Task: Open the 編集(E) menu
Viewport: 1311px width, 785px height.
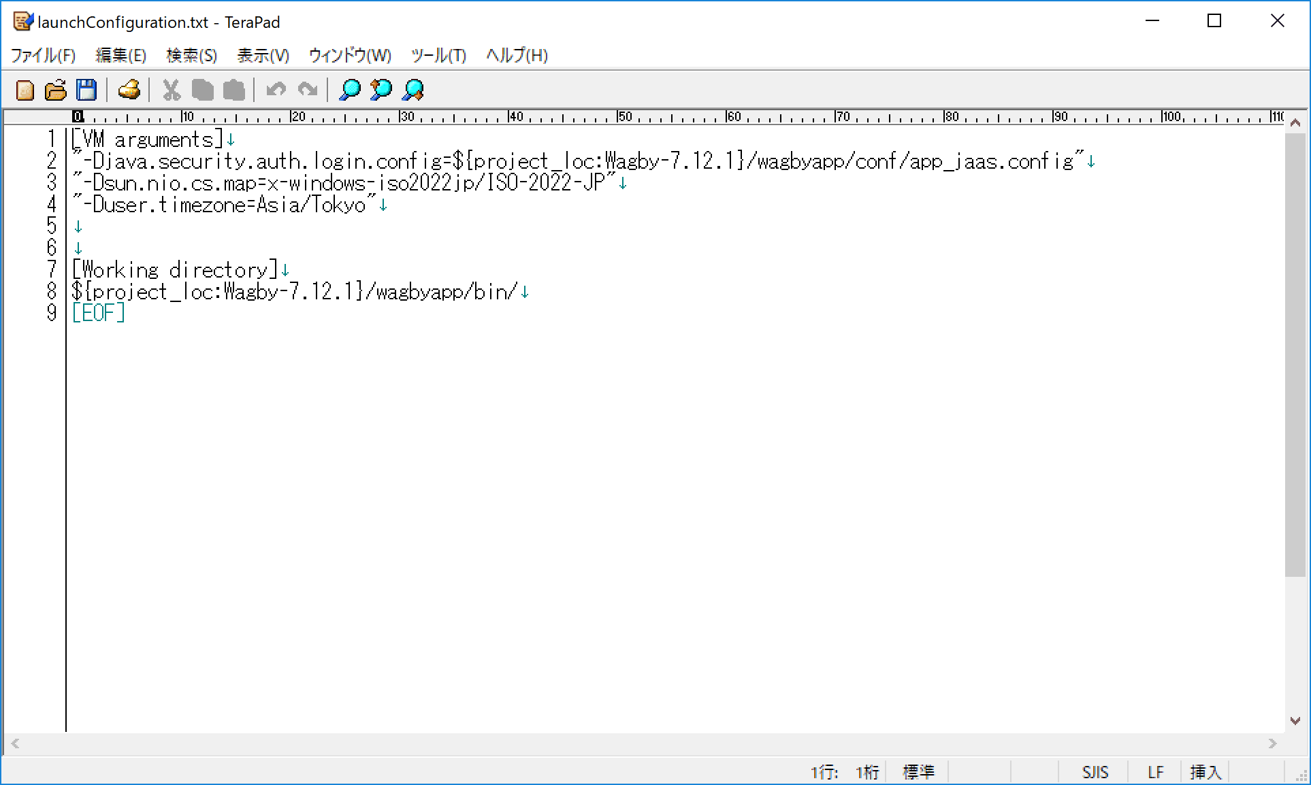Action: coord(121,55)
